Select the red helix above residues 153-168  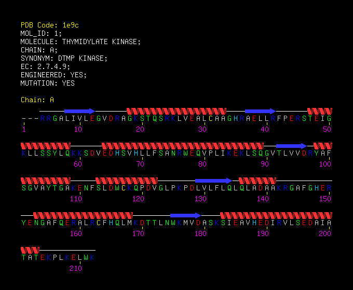click(x=83, y=215)
